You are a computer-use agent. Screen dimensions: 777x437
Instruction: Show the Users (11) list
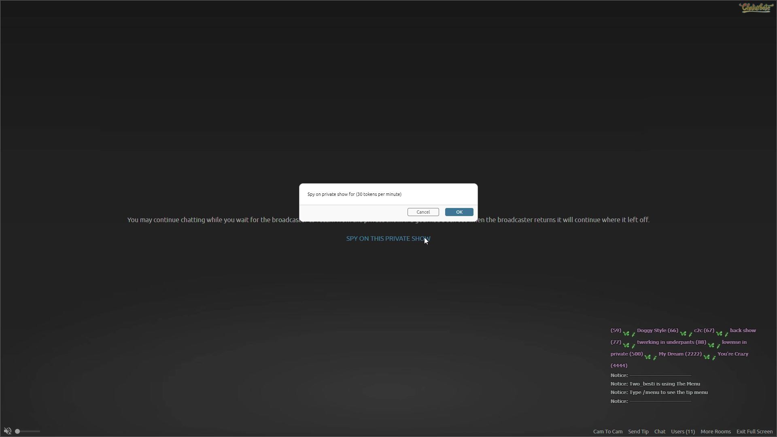683,432
